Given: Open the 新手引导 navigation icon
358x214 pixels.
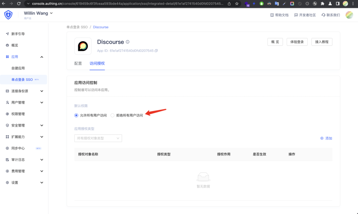Looking at the screenshot, I should click(7, 34).
